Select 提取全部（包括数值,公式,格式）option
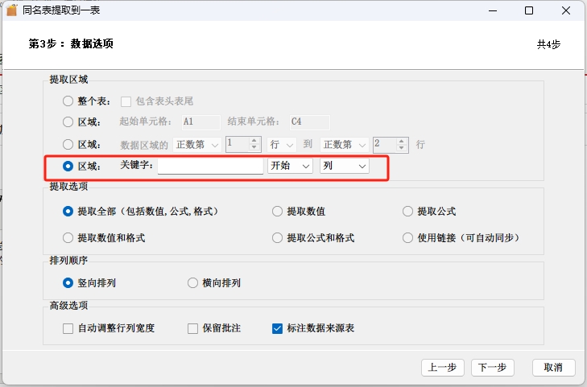Viewport: 587px width, 387px height. (68, 212)
